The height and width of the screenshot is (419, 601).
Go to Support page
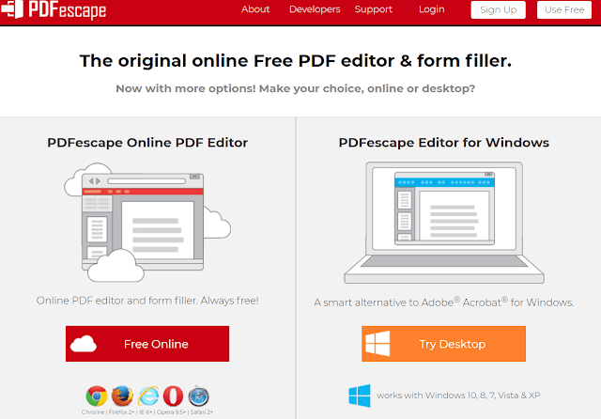click(x=374, y=9)
